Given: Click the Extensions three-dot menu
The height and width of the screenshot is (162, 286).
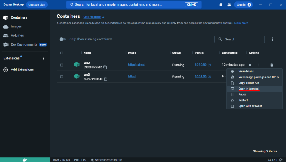Looking at the screenshot, I should [43, 59].
